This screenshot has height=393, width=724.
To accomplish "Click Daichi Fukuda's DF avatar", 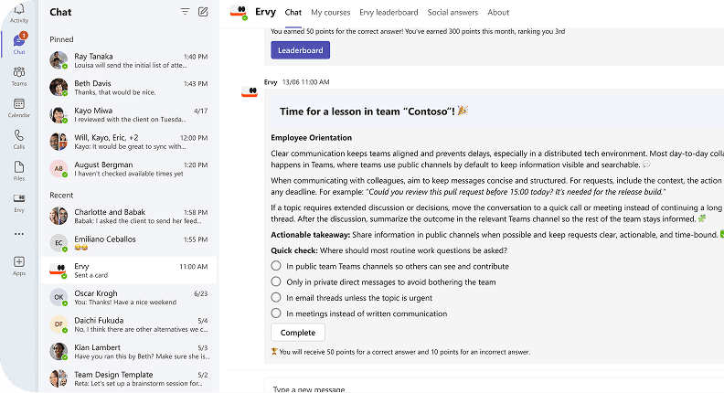I will tap(59, 324).
